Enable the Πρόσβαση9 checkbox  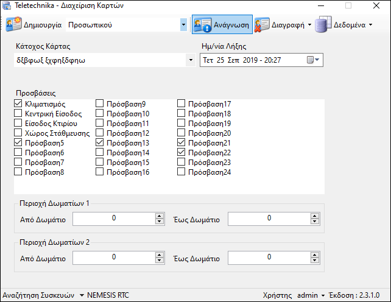click(99, 104)
